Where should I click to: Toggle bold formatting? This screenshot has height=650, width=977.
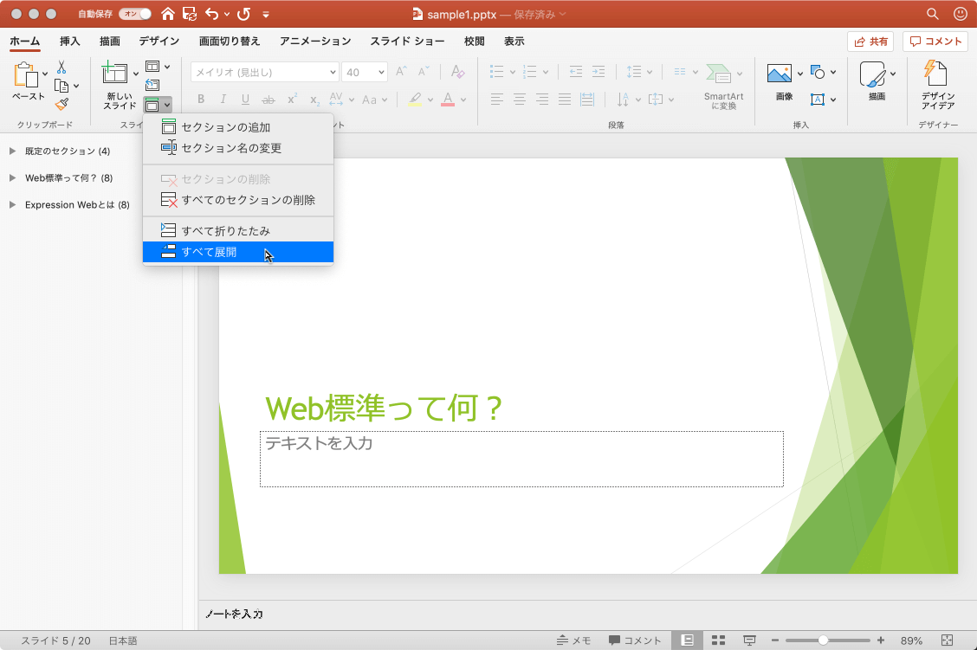[x=201, y=99]
